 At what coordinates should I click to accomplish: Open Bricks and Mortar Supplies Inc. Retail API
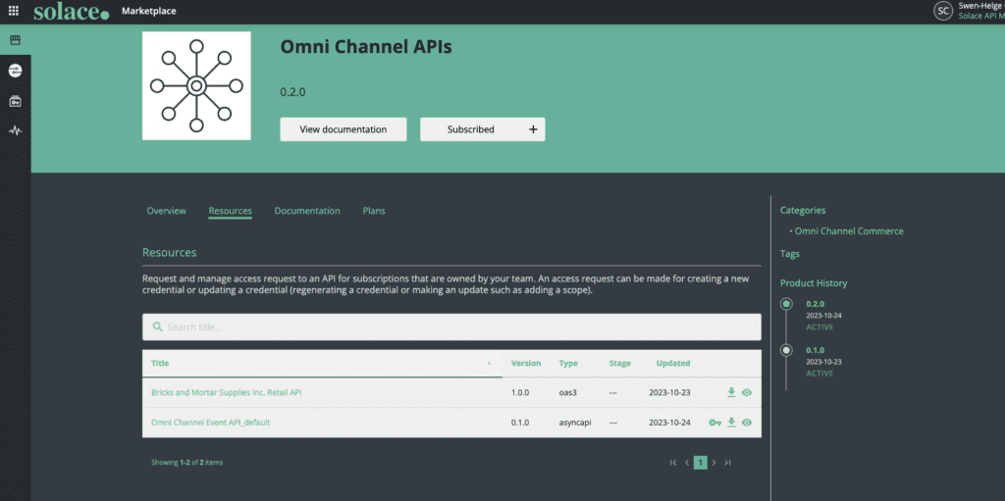[x=227, y=393]
